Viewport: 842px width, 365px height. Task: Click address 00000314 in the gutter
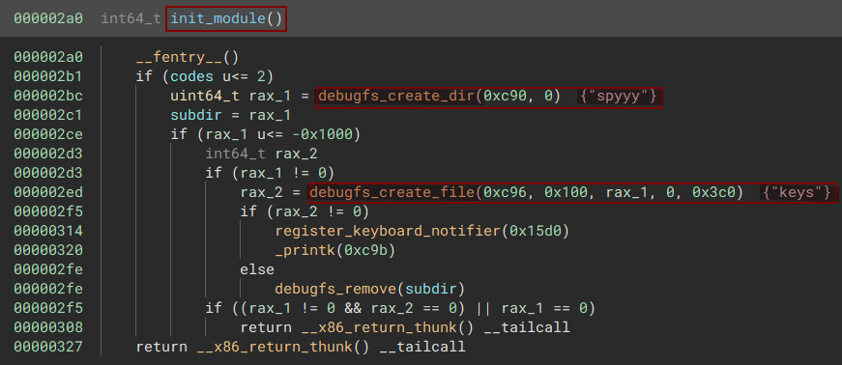point(48,231)
